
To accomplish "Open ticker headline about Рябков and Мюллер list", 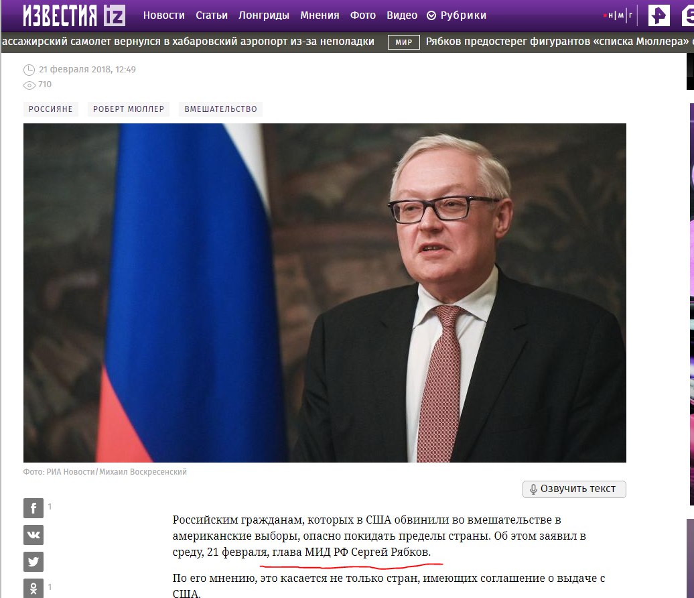I will 559,42.
